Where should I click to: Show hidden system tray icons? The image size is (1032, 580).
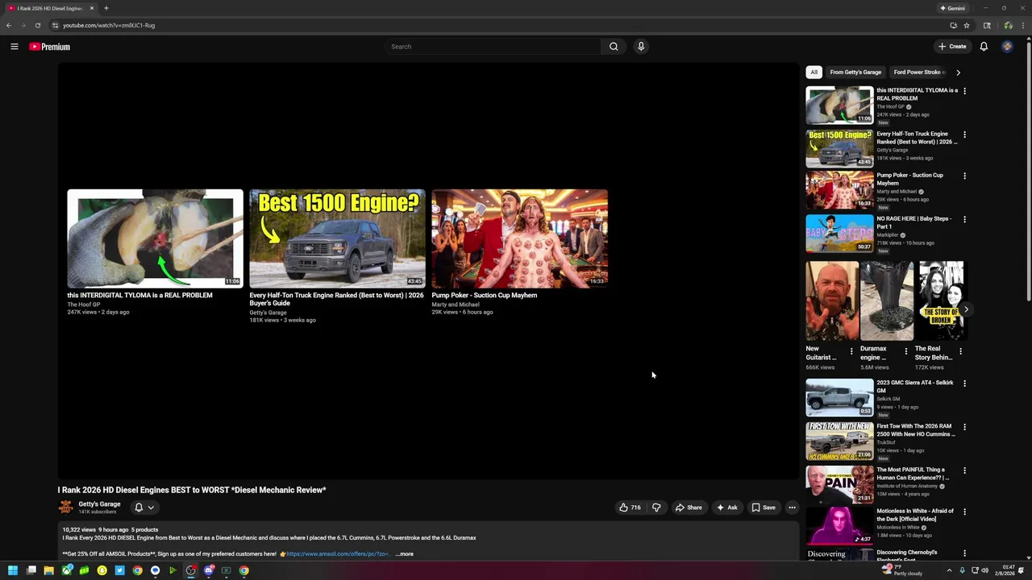coord(949,570)
